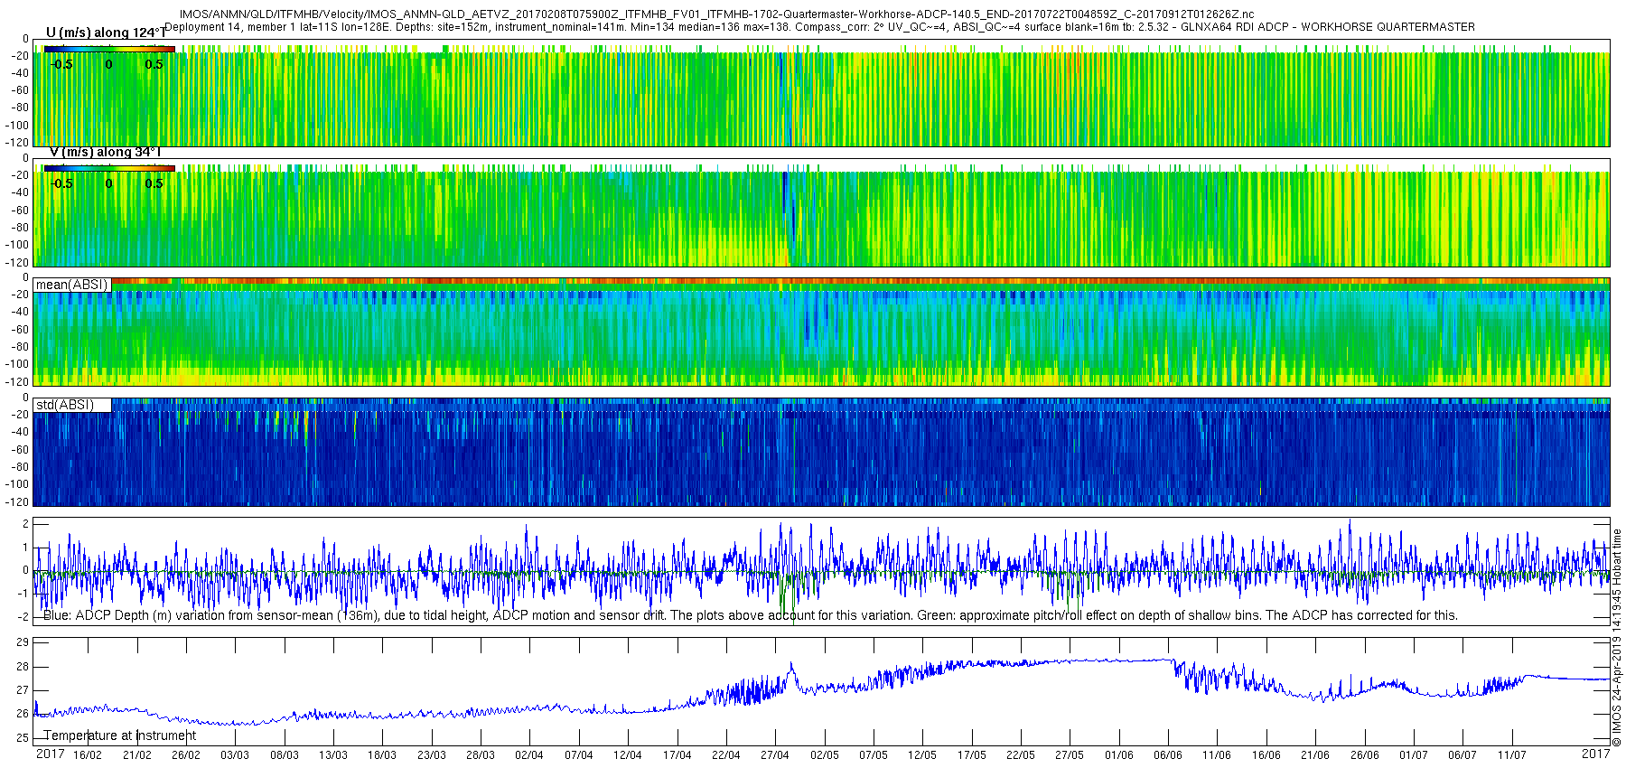Click the '07/05' date tick label
This screenshot has width=1626, height=768.
(874, 755)
